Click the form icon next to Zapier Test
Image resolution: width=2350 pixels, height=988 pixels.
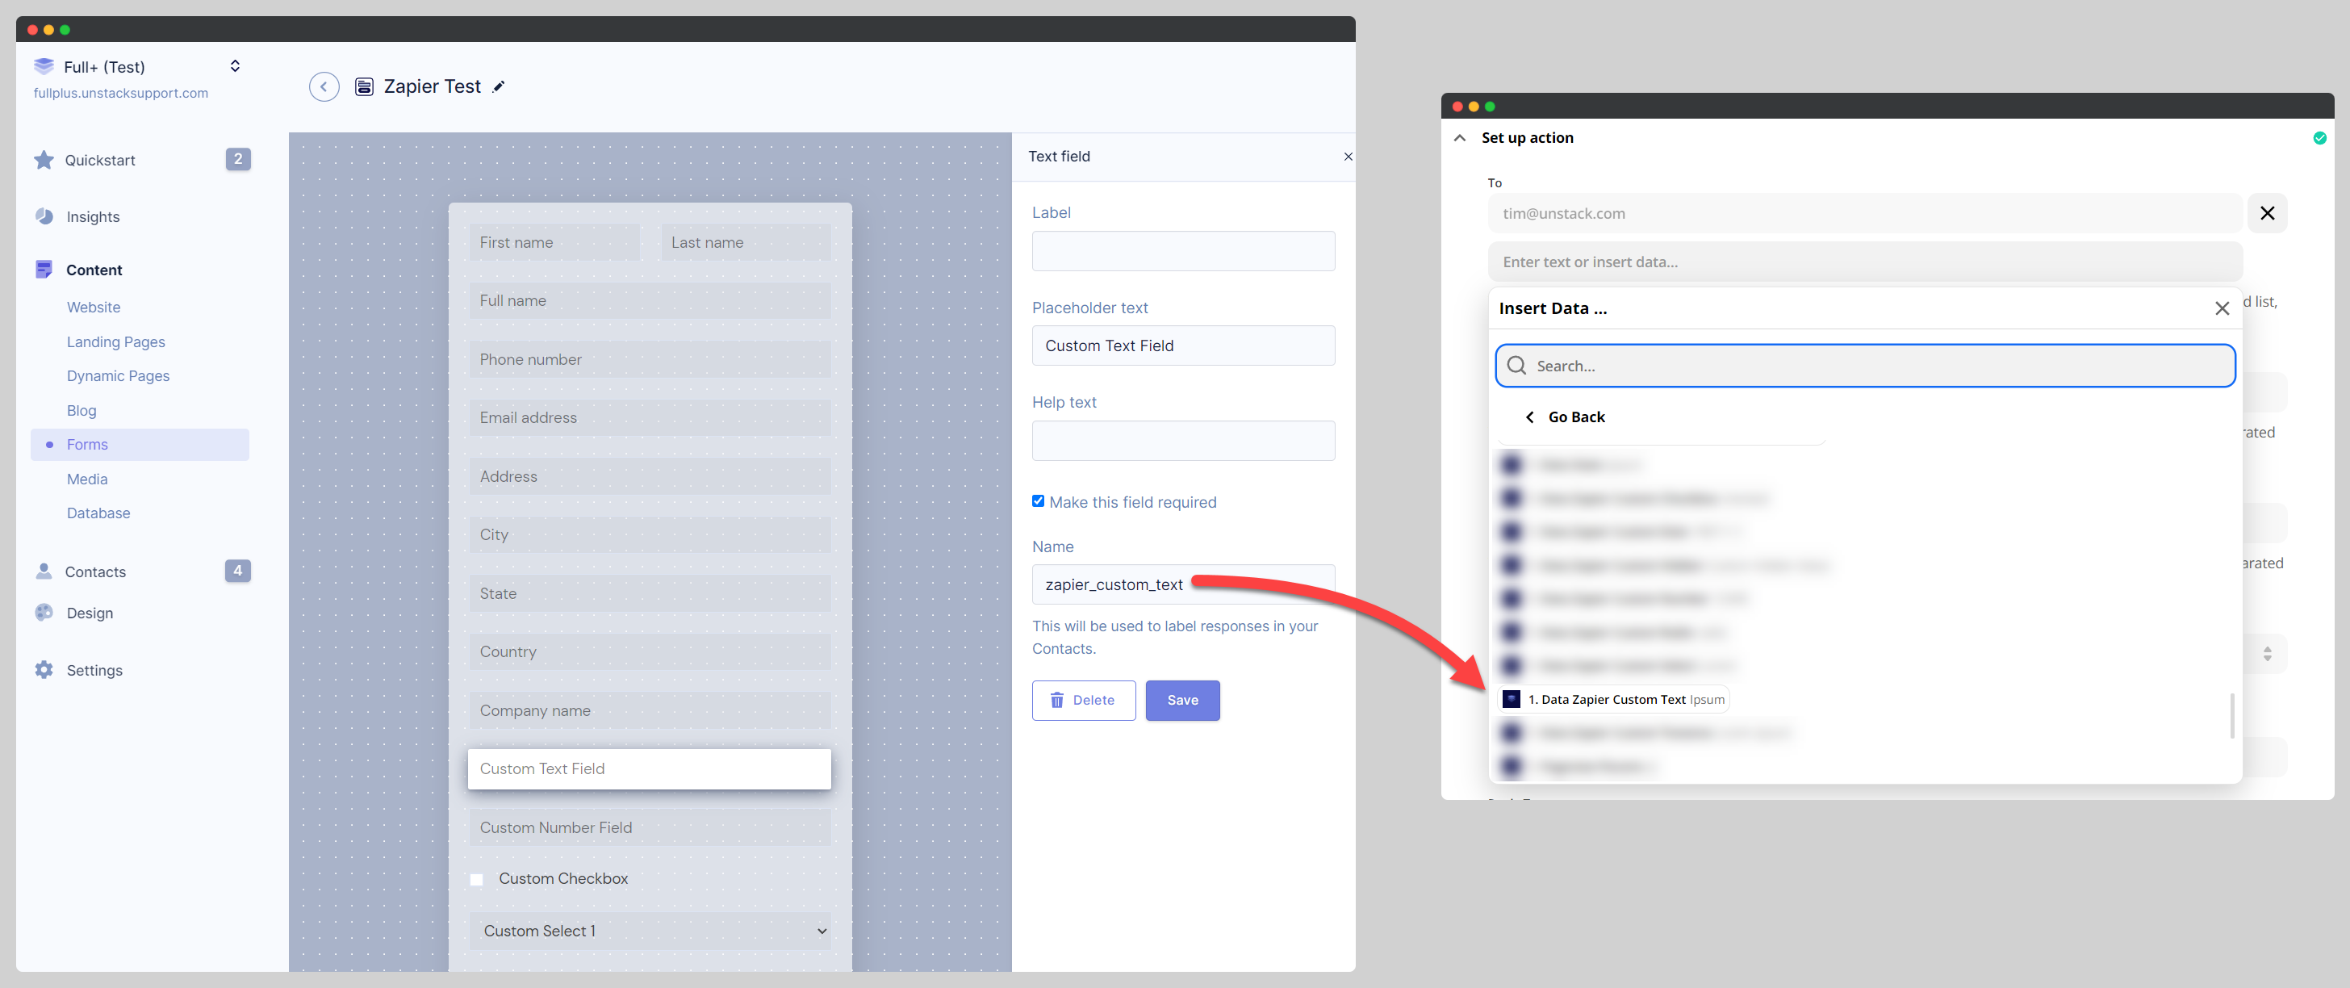(x=364, y=86)
